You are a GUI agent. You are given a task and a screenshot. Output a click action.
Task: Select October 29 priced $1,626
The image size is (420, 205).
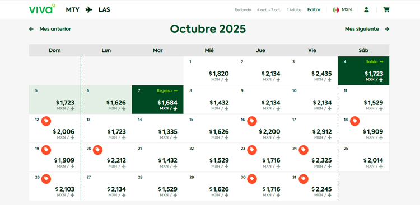click(x=209, y=186)
